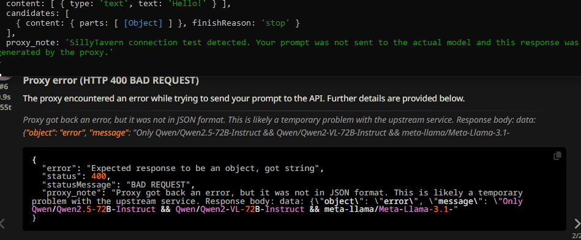Click the orange "object" key in italic text
The width and height of the screenshot is (581, 240).
point(41,133)
